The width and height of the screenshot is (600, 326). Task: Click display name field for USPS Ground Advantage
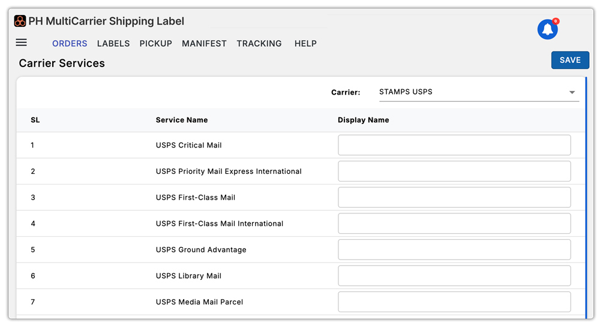click(454, 249)
